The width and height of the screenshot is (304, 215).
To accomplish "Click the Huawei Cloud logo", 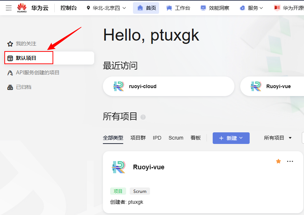I will point(22,8).
